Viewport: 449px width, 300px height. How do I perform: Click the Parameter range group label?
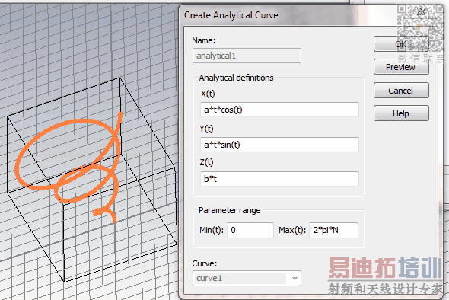(x=230, y=210)
